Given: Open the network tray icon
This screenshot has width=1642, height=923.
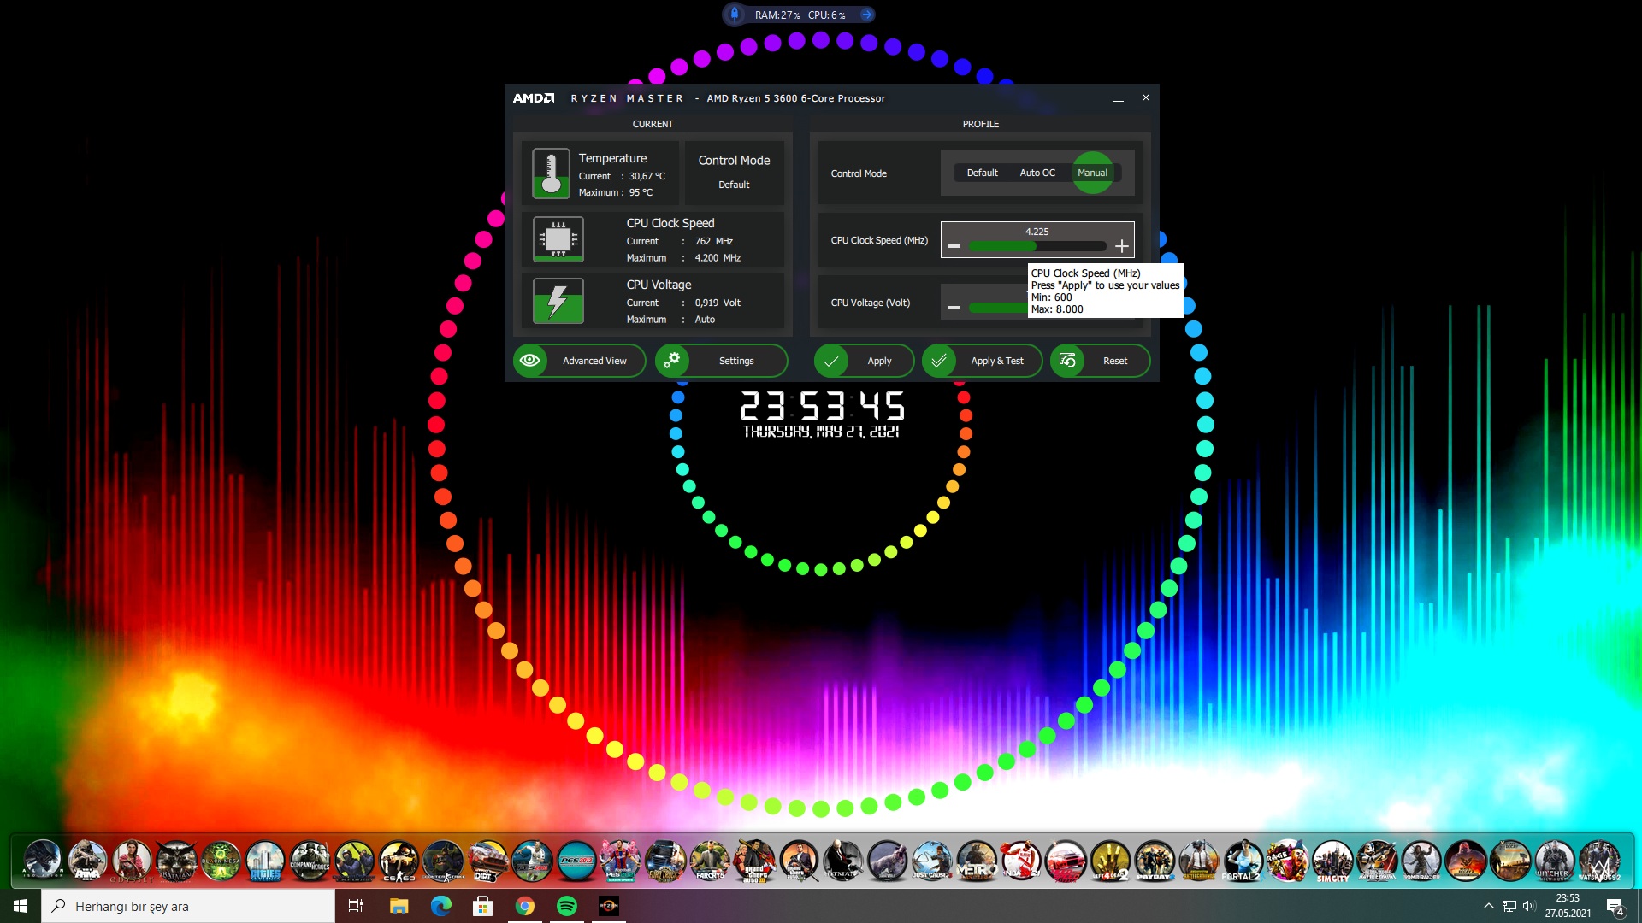Looking at the screenshot, I should (x=1509, y=906).
